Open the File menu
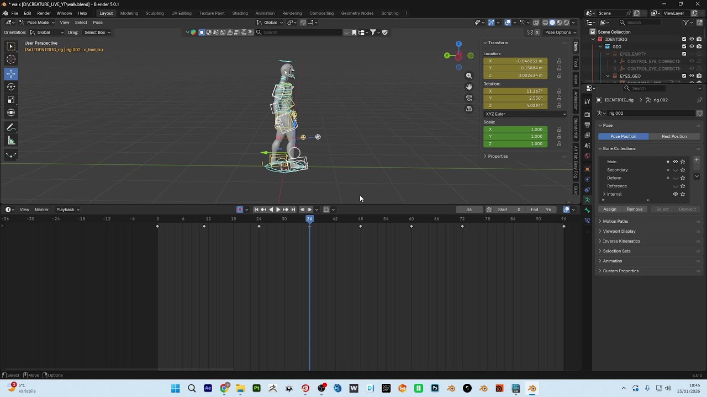The image size is (707, 397). click(14, 13)
